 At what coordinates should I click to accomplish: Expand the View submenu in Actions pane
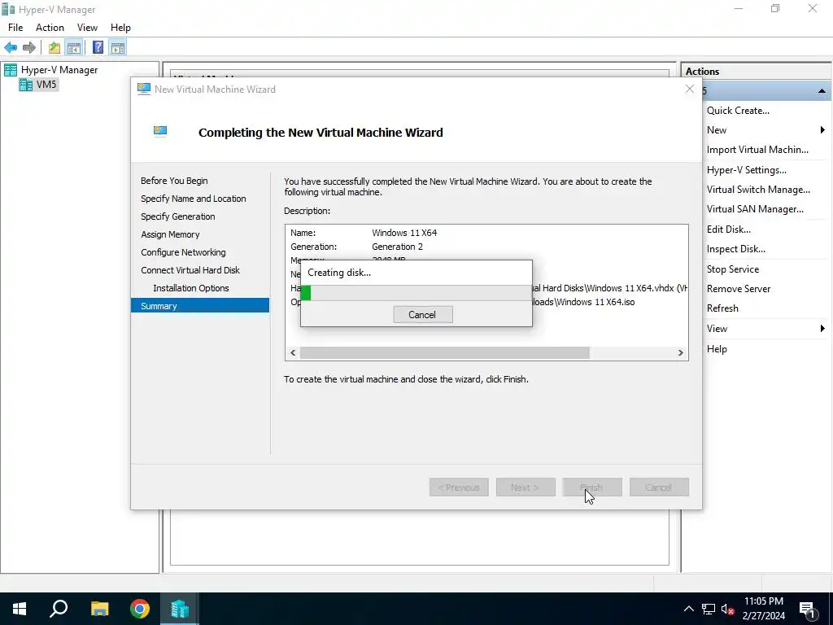[765, 329]
